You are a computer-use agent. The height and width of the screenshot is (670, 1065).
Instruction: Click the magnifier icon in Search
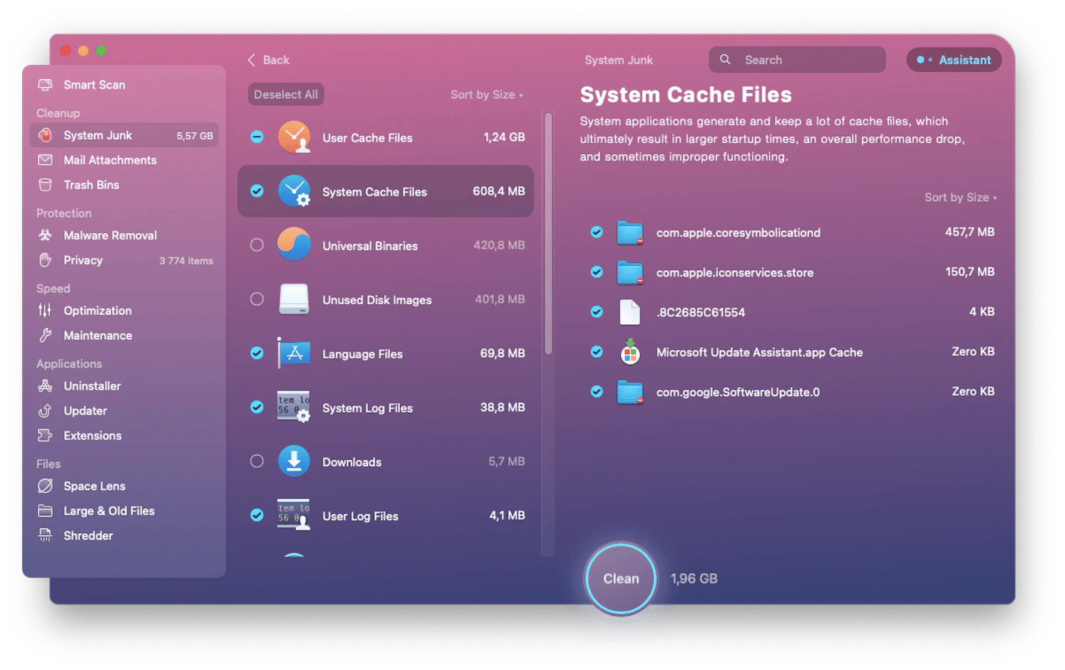tap(725, 60)
